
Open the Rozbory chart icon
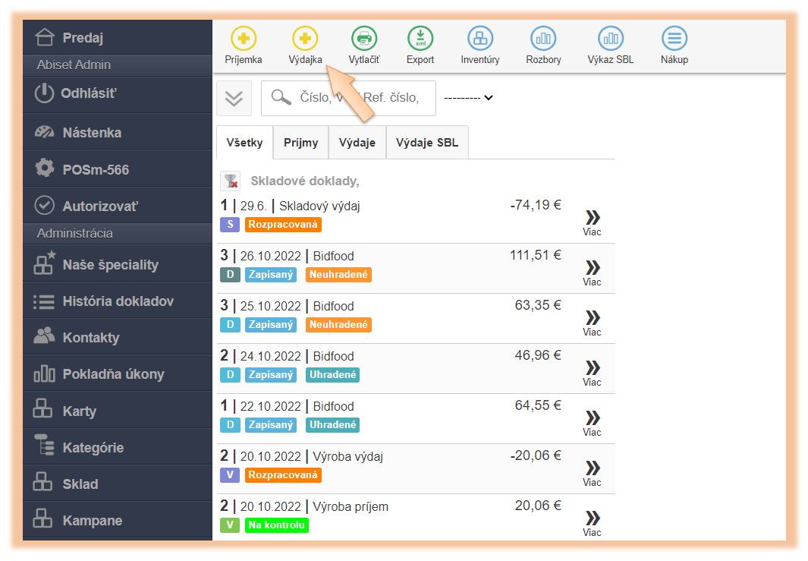[543, 38]
